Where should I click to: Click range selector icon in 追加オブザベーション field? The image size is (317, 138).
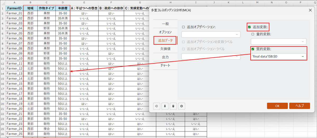pos(237,34)
